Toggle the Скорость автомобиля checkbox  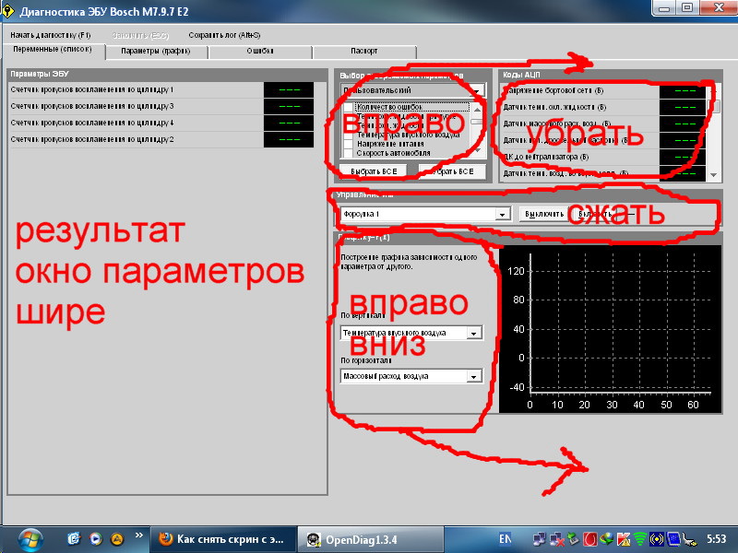tap(349, 153)
